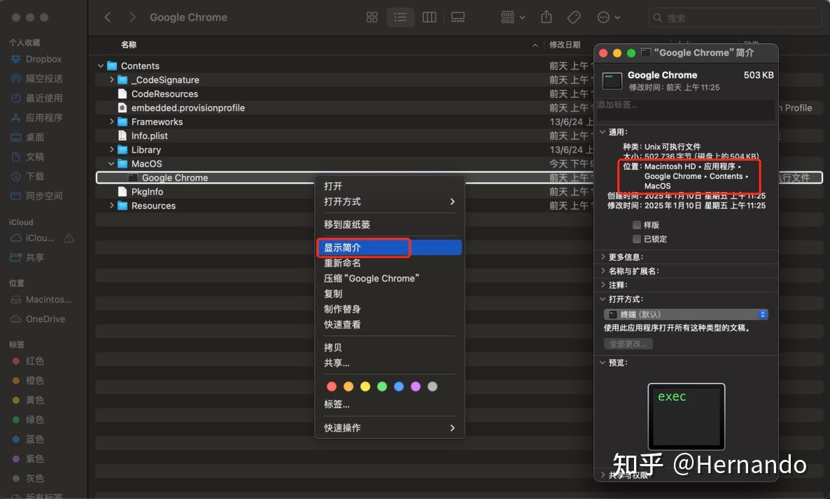This screenshot has height=499, width=830.
Task: Open the Share toolbar icon
Action: pyautogui.click(x=547, y=17)
